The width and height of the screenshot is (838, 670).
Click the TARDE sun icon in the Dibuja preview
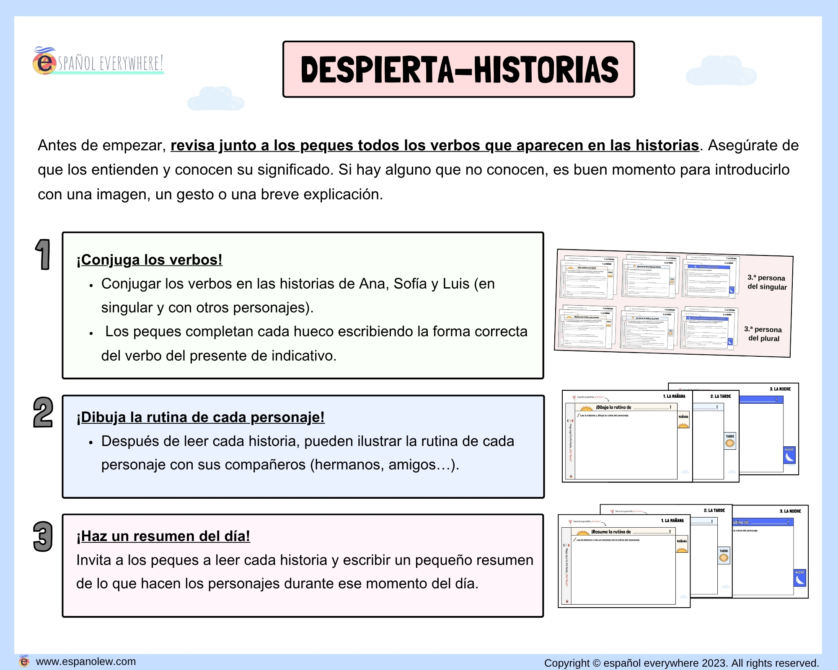tap(730, 442)
